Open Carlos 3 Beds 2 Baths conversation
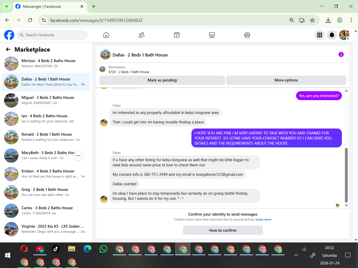This screenshot has height=268, width=358. [x=46, y=211]
